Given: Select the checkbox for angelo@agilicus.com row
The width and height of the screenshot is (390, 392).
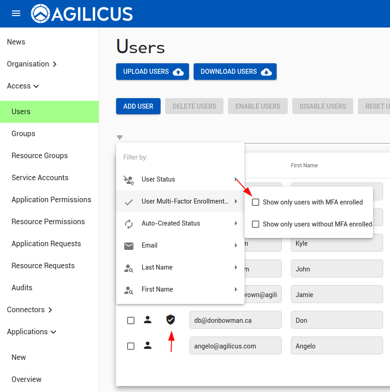Looking at the screenshot, I should [x=131, y=346].
